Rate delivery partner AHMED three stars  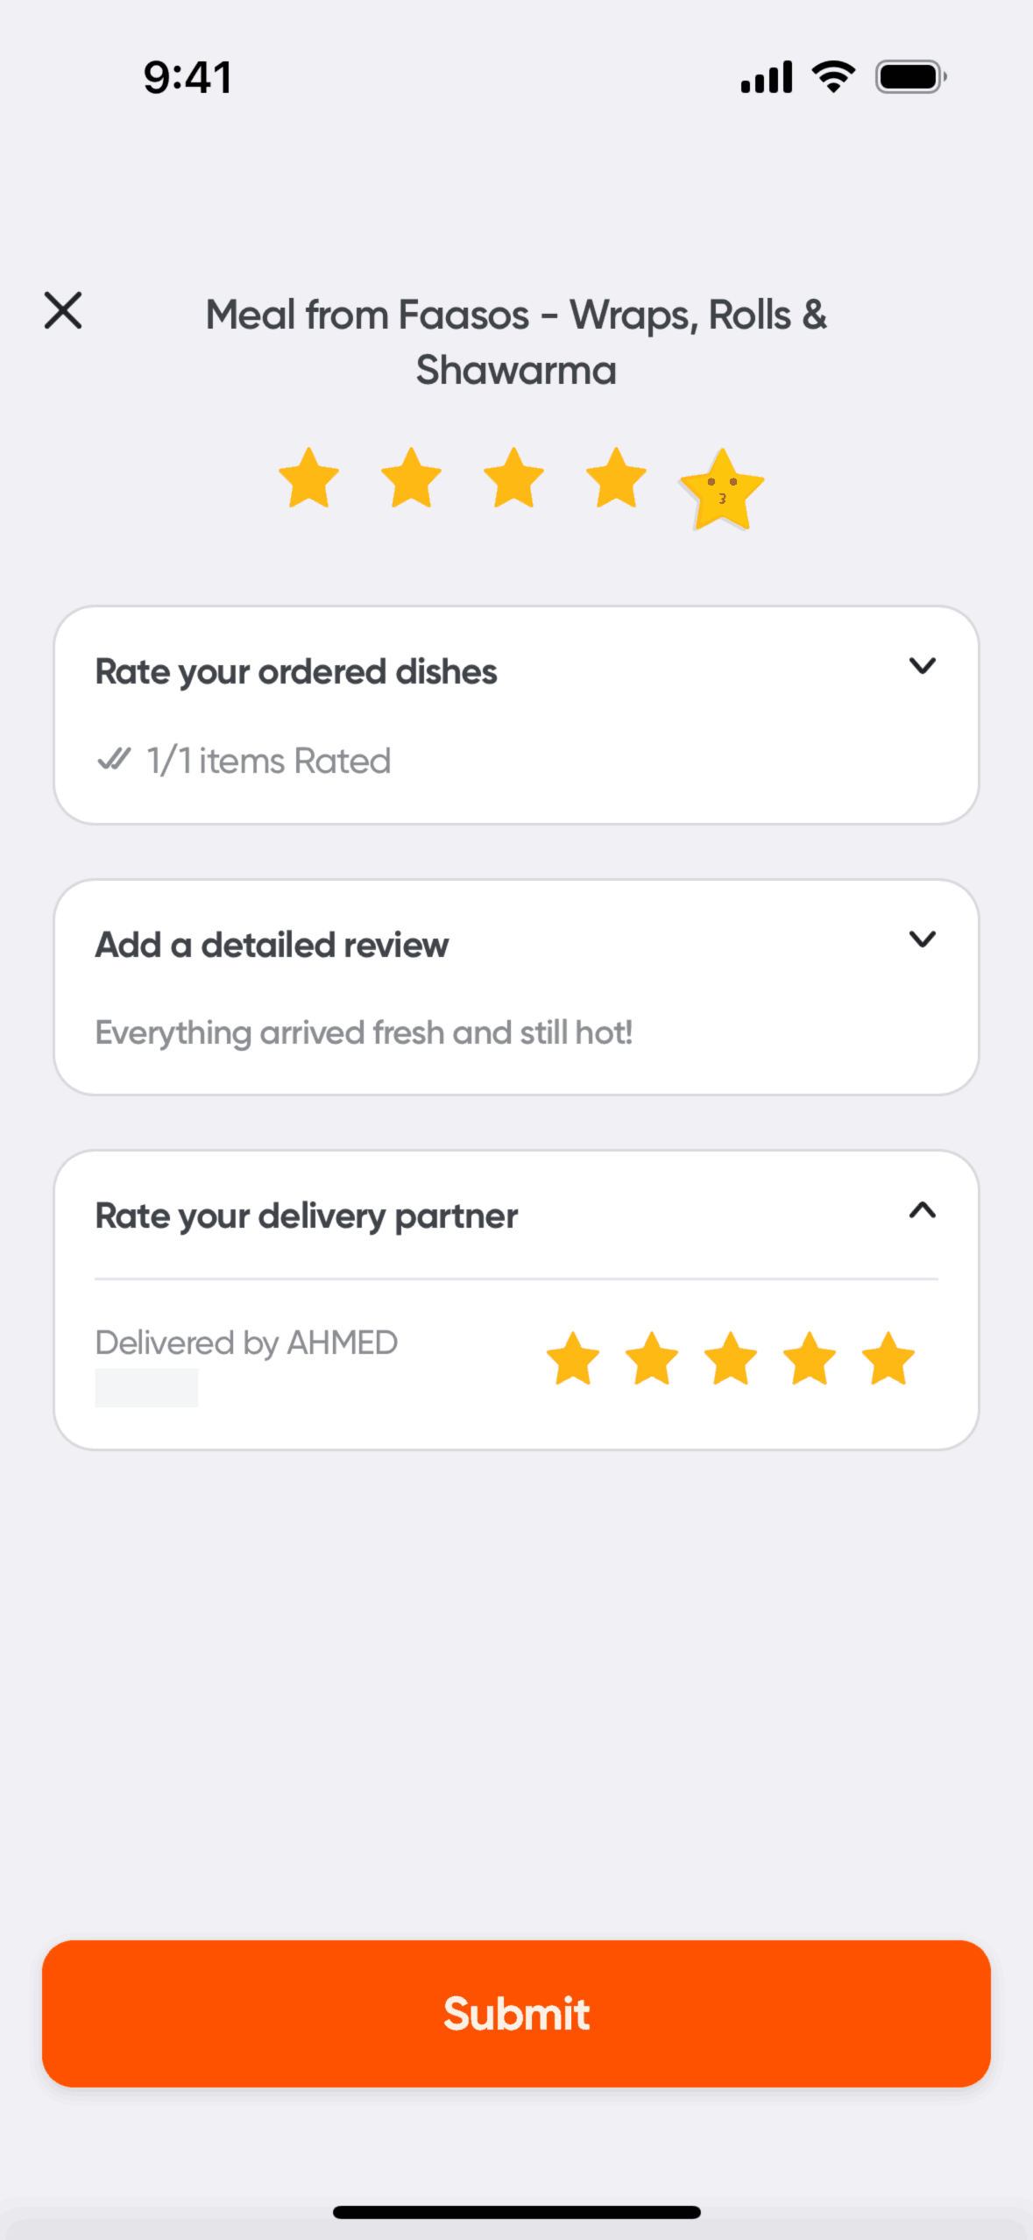click(x=731, y=1359)
